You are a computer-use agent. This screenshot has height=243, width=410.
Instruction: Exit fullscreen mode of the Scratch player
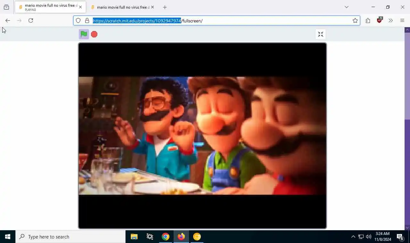[321, 34]
